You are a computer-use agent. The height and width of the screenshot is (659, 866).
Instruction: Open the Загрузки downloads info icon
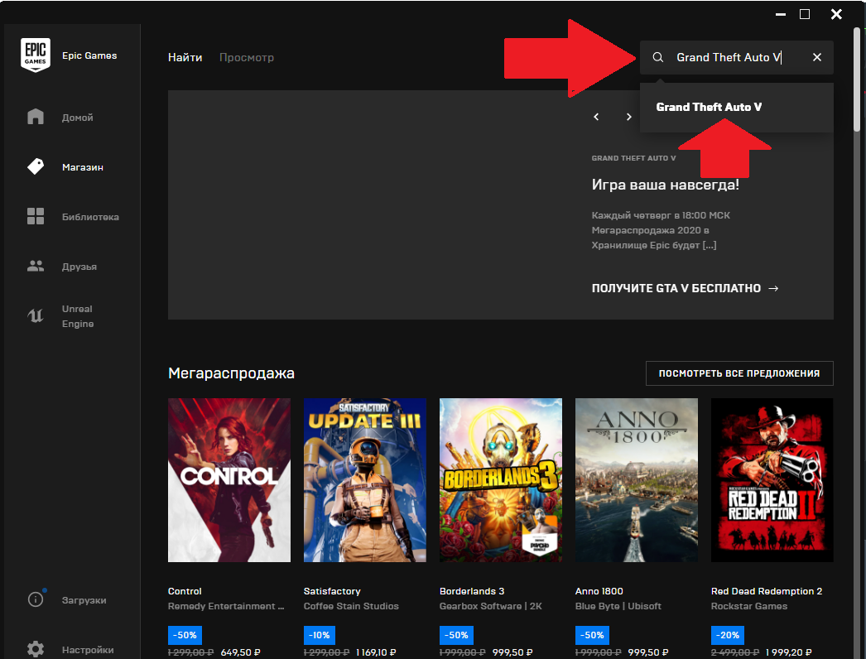point(36,599)
